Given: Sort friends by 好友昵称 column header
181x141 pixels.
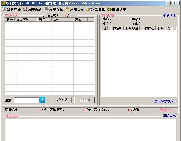Looking at the screenshot, I should pos(26,20).
